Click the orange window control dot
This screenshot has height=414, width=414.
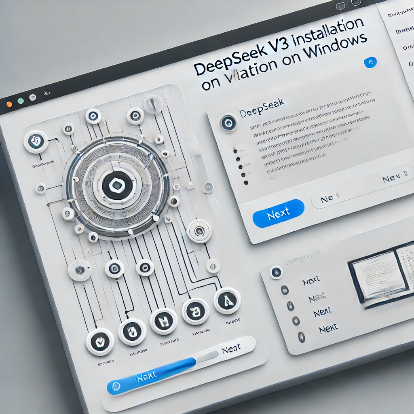[9, 104]
